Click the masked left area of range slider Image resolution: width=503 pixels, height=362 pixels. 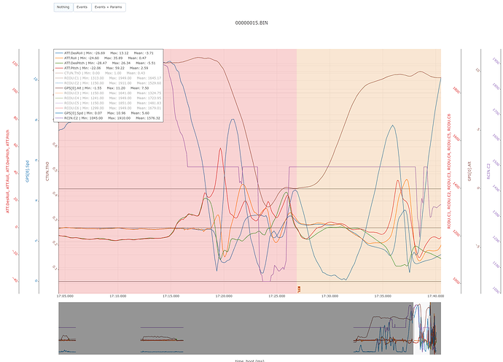coord(235,328)
